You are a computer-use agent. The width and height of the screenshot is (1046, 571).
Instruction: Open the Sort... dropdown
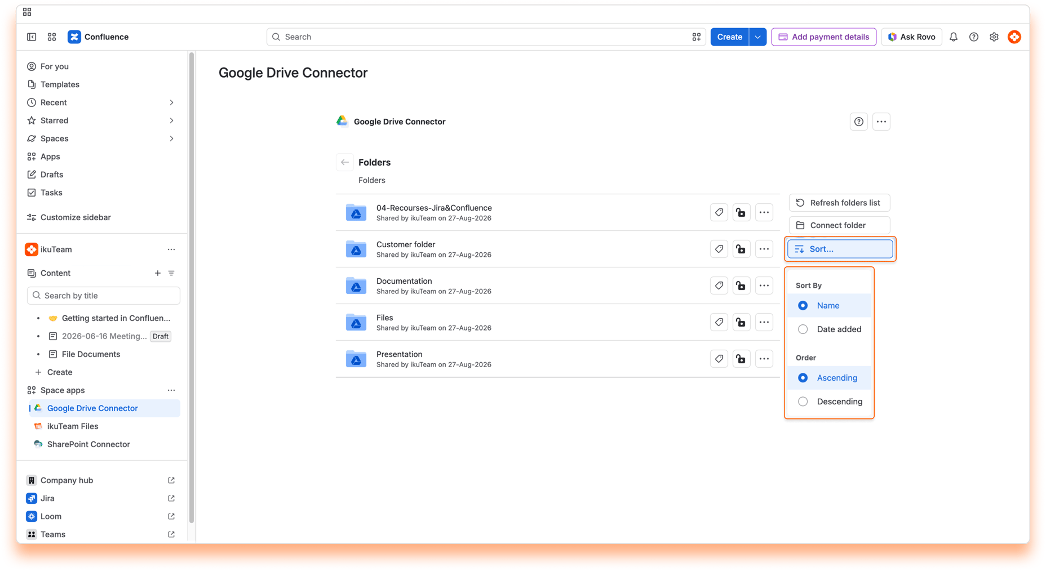click(x=840, y=249)
